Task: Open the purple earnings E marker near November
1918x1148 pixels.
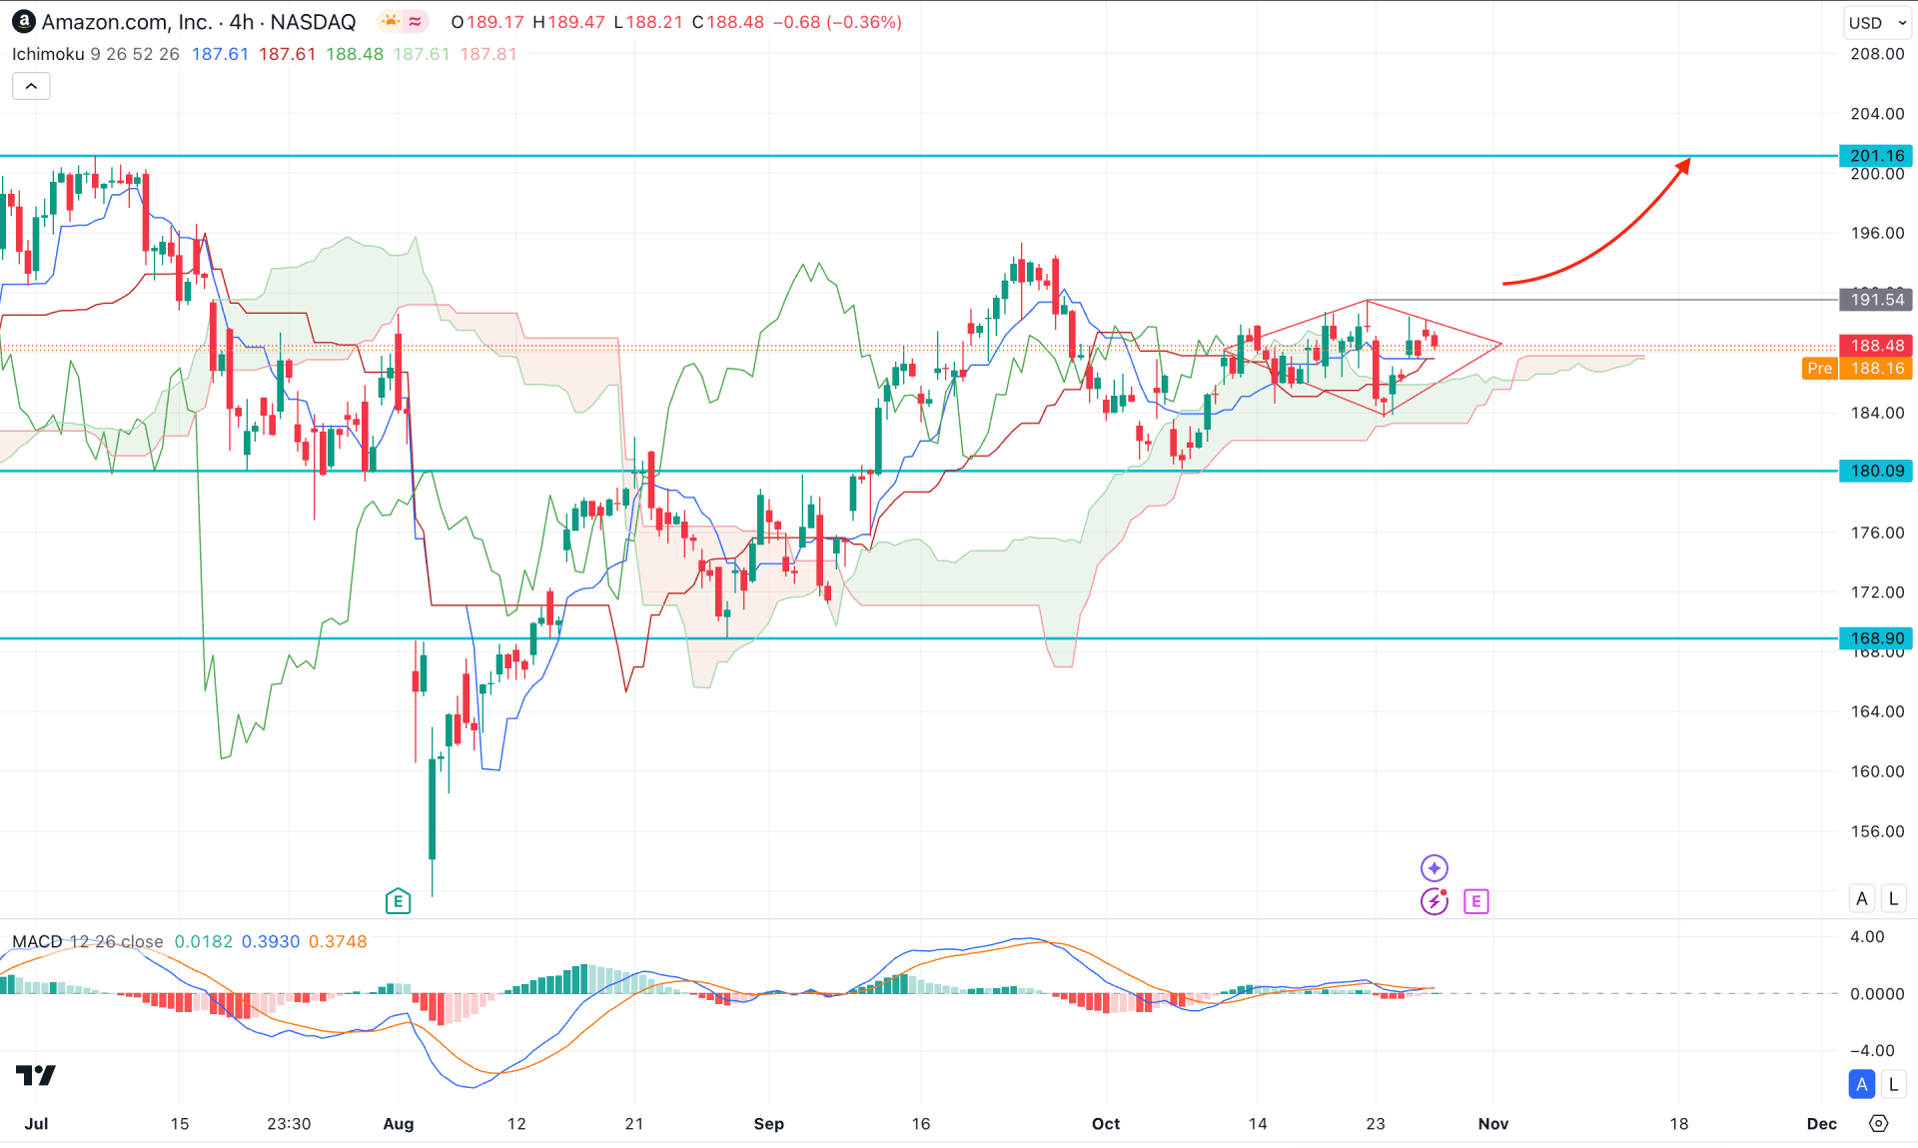Action: tap(1475, 901)
